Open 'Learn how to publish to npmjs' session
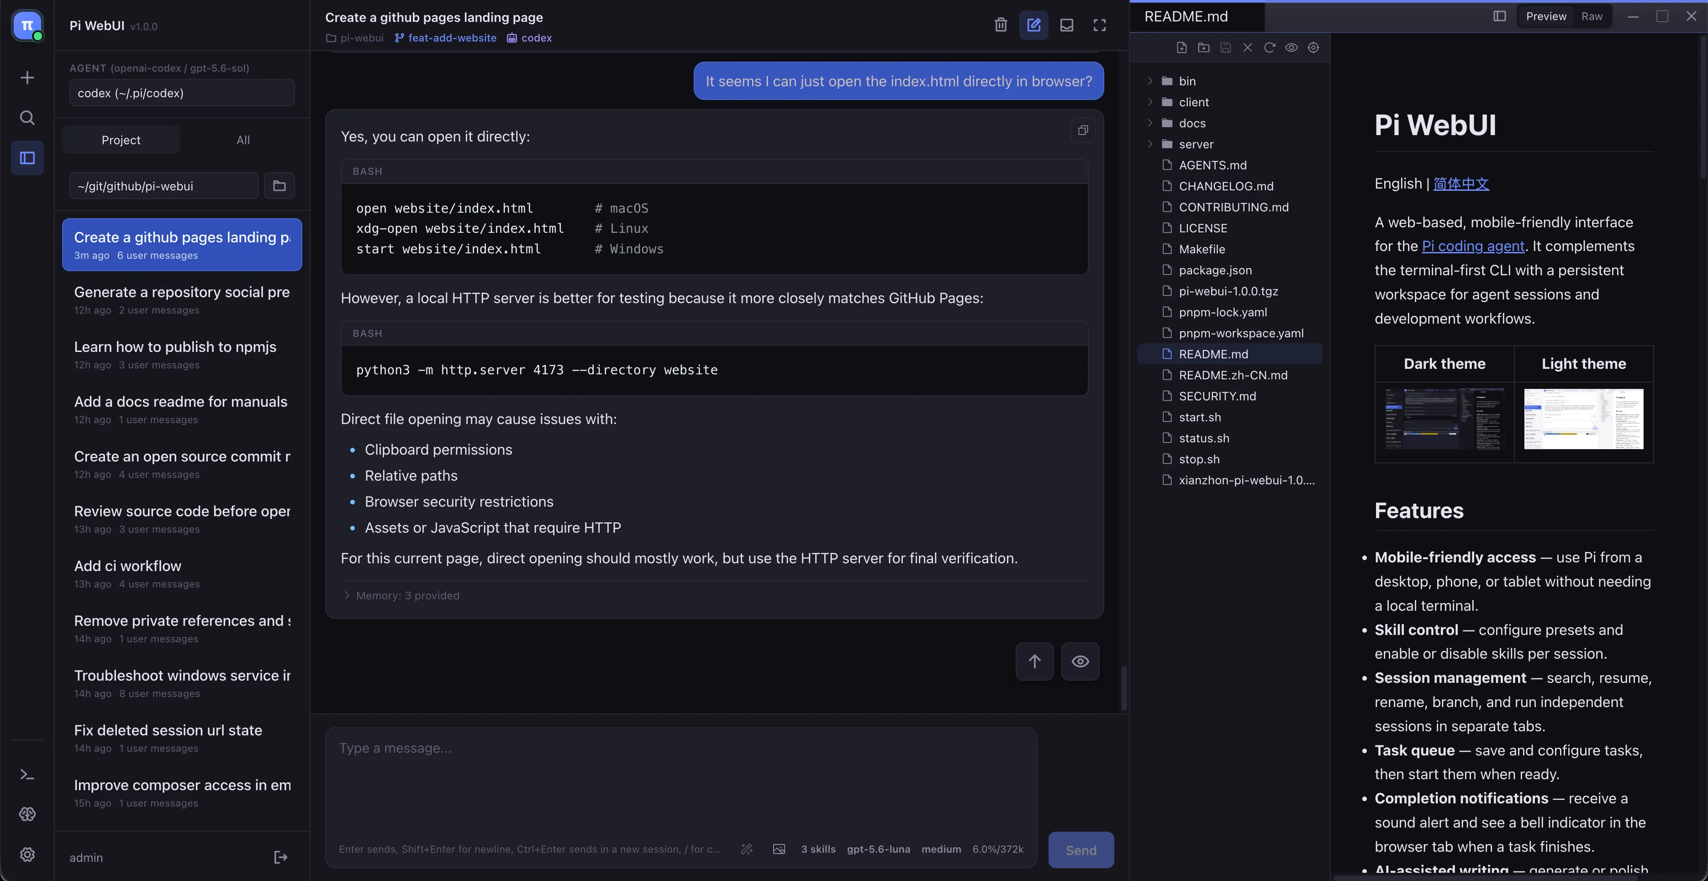Viewport: 1708px width, 881px height. tap(182, 355)
